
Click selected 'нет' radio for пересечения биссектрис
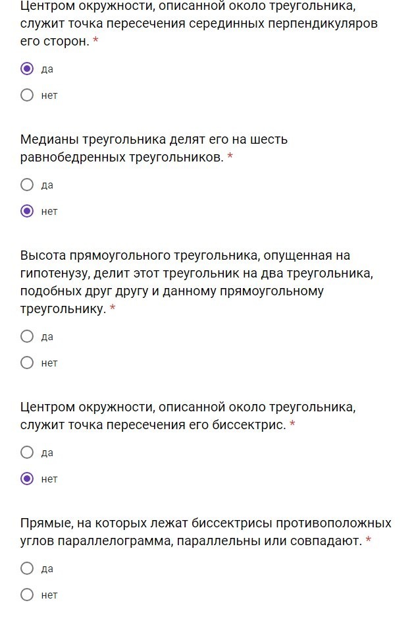[x=27, y=479]
